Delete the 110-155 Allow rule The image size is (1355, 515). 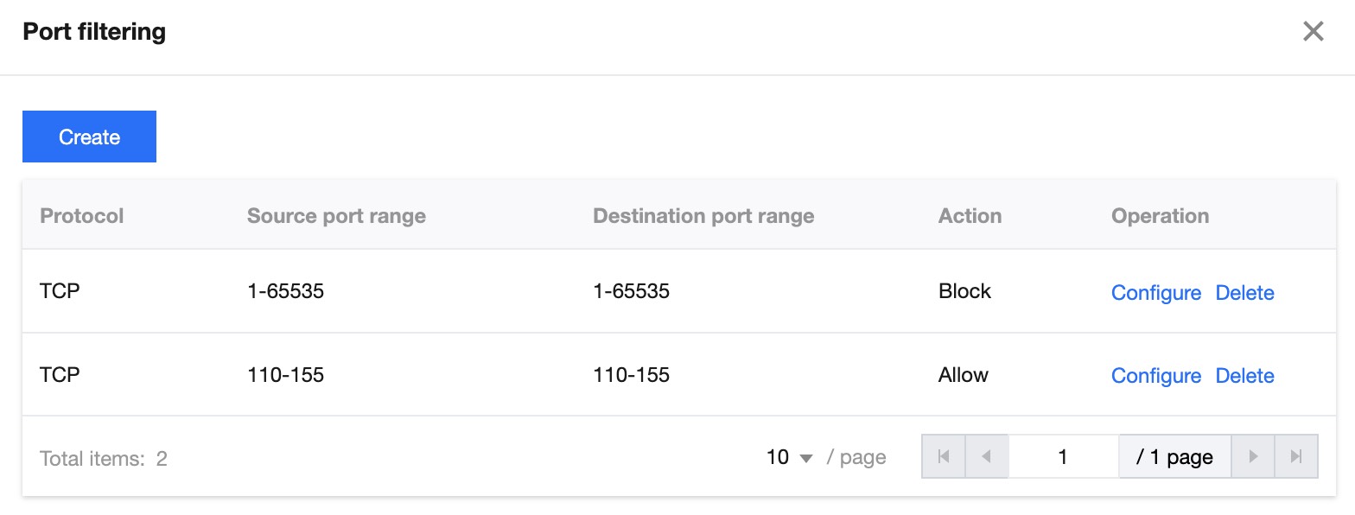[x=1244, y=376]
